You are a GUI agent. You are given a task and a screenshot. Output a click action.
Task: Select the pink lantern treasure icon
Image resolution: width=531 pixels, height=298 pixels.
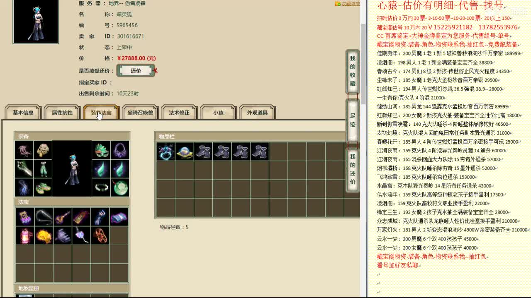24,236
